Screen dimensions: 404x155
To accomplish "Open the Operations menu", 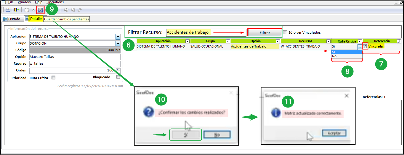I will [55, 2].
